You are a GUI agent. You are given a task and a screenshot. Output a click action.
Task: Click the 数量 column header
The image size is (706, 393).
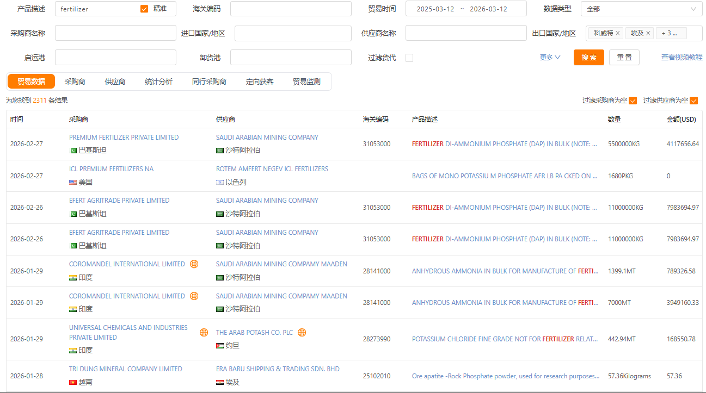(x=615, y=120)
